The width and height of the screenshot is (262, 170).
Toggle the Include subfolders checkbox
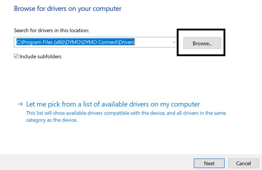point(16,57)
